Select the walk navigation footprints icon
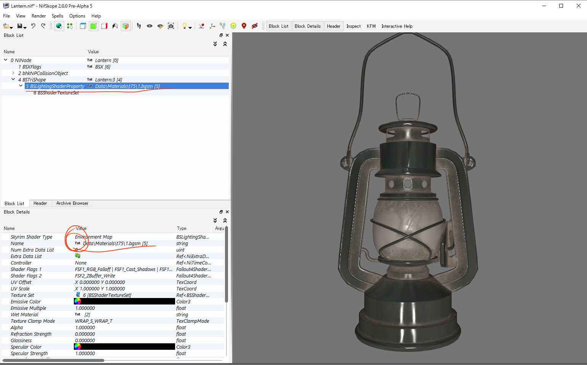This screenshot has height=365, width=587. click(x=139, y=26)
